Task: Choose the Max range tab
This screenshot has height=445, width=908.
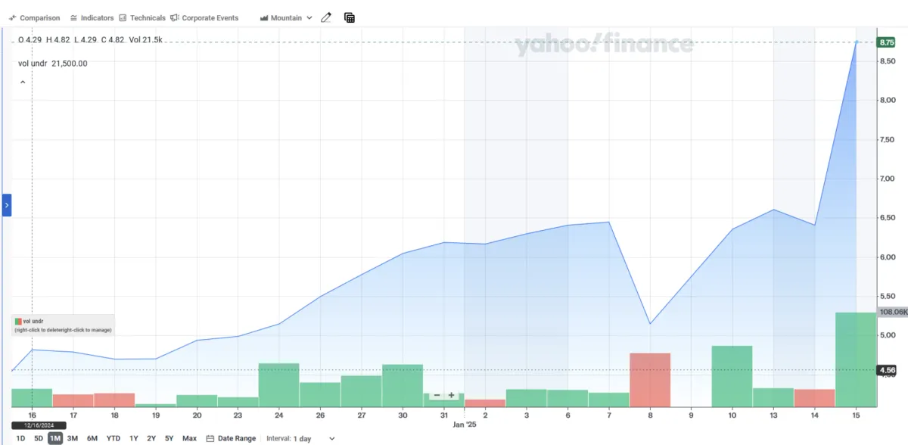Action: coord(189,438)
